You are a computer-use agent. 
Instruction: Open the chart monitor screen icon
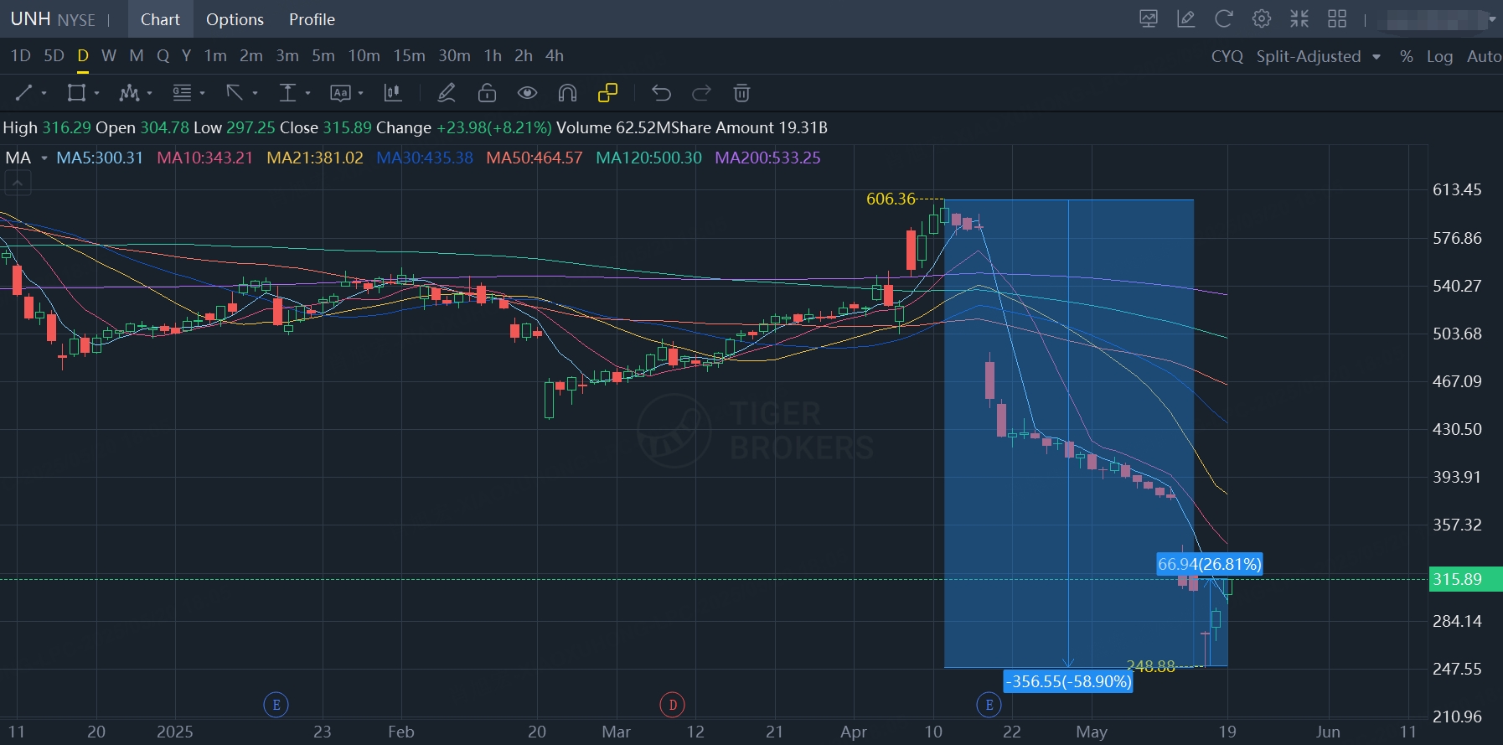point(1149,18)
